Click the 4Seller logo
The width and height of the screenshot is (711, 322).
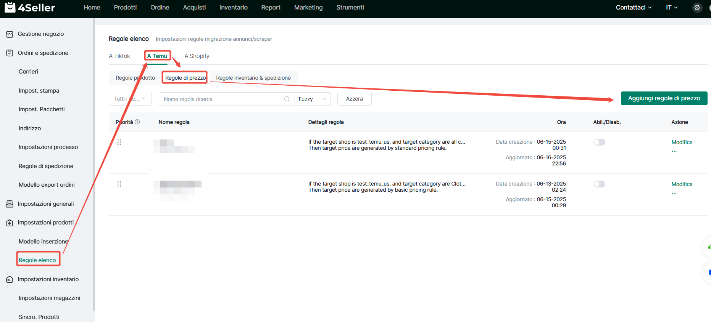coord(30,7)
